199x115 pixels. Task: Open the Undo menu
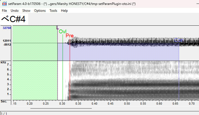pos(14,11)
